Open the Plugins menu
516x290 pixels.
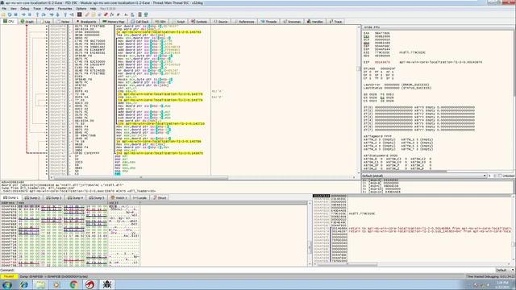49,9
